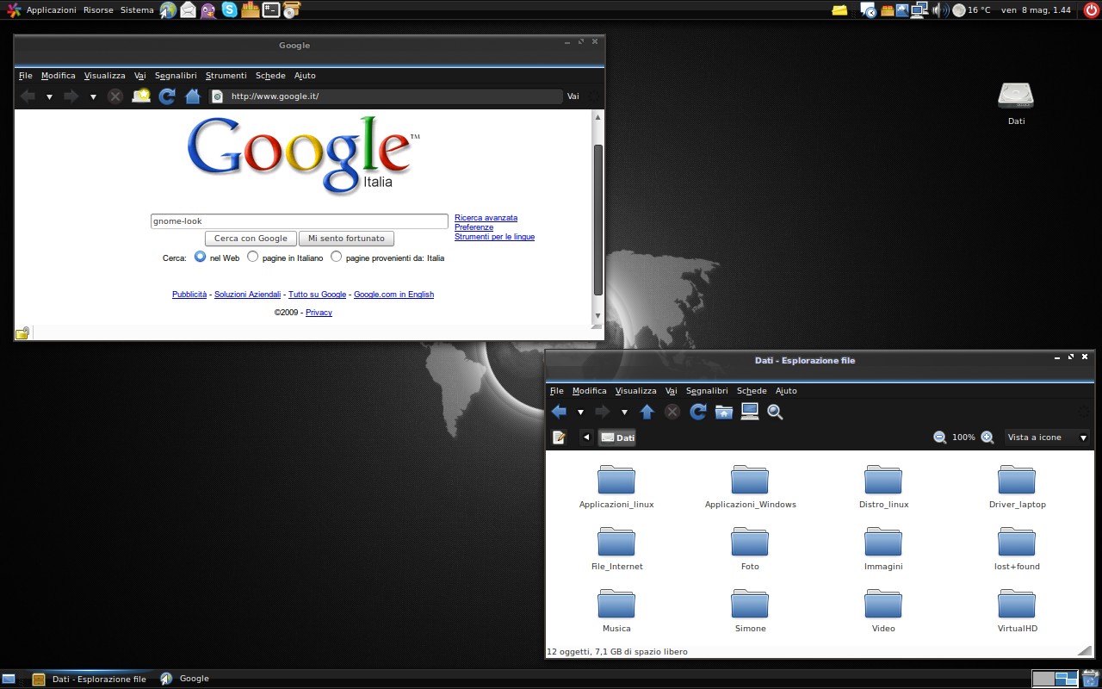This screenshot has height=689, width=1102.
Task: Open the volume speaker applet
Action: click(940, 10)
